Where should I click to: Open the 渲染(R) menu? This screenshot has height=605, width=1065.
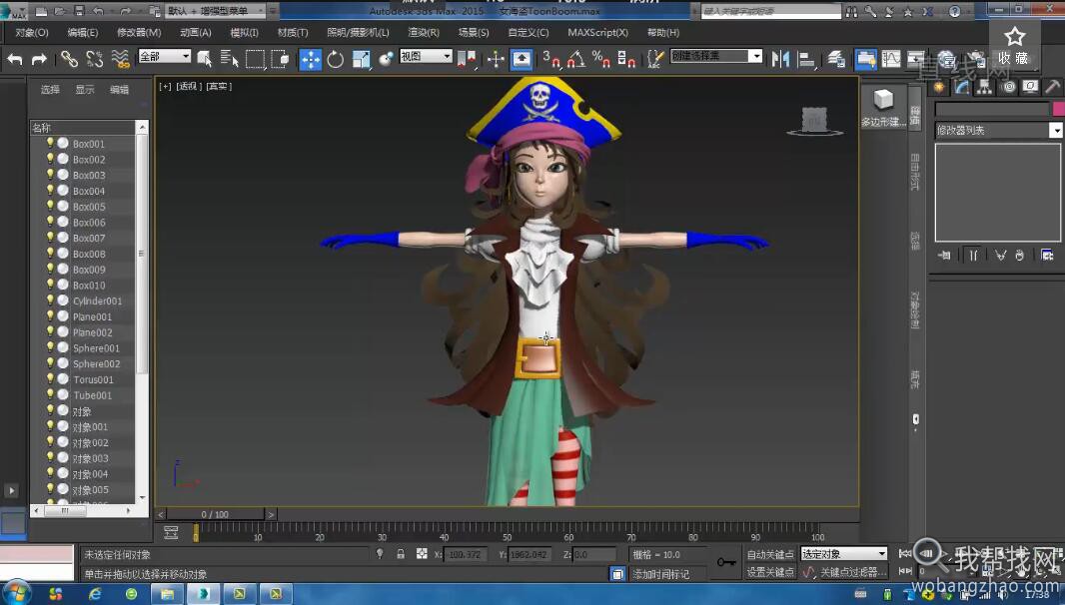click(424, 33)
